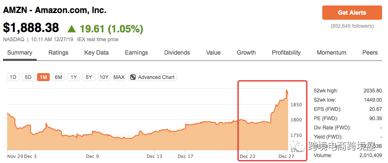388x163 pixels.
Task: Open the Profitability tab
Action: tap(286, 53)
